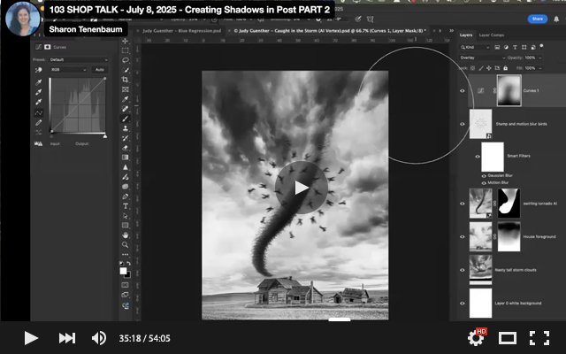Select the Eraser tool

(126, 148)
